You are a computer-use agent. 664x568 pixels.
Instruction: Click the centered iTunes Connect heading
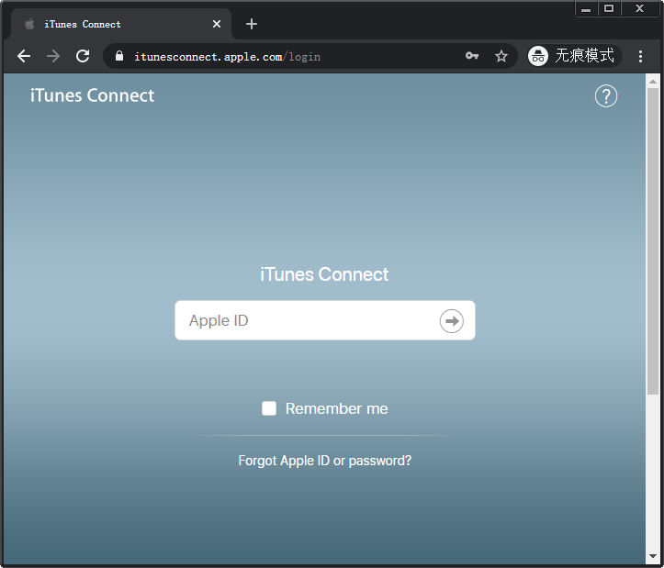(x=324, y=274)
